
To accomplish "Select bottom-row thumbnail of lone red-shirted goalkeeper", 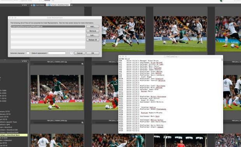I will [180, 140].
